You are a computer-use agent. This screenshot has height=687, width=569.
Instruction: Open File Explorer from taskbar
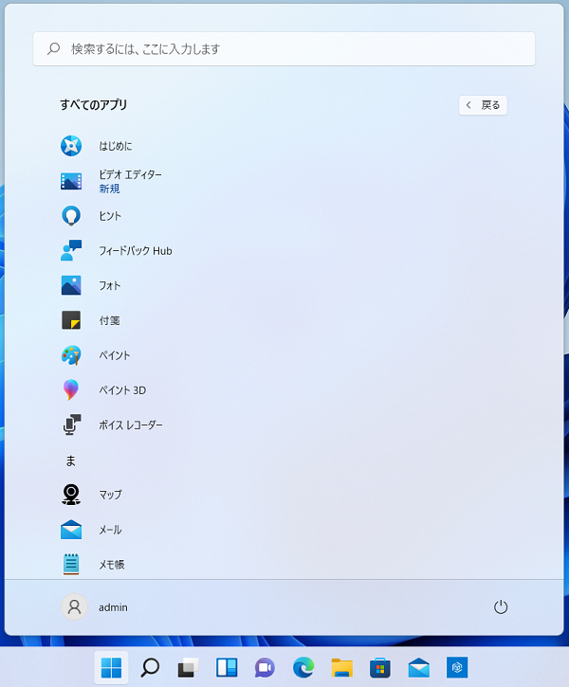pyautogui.click(x=342, y=667)
